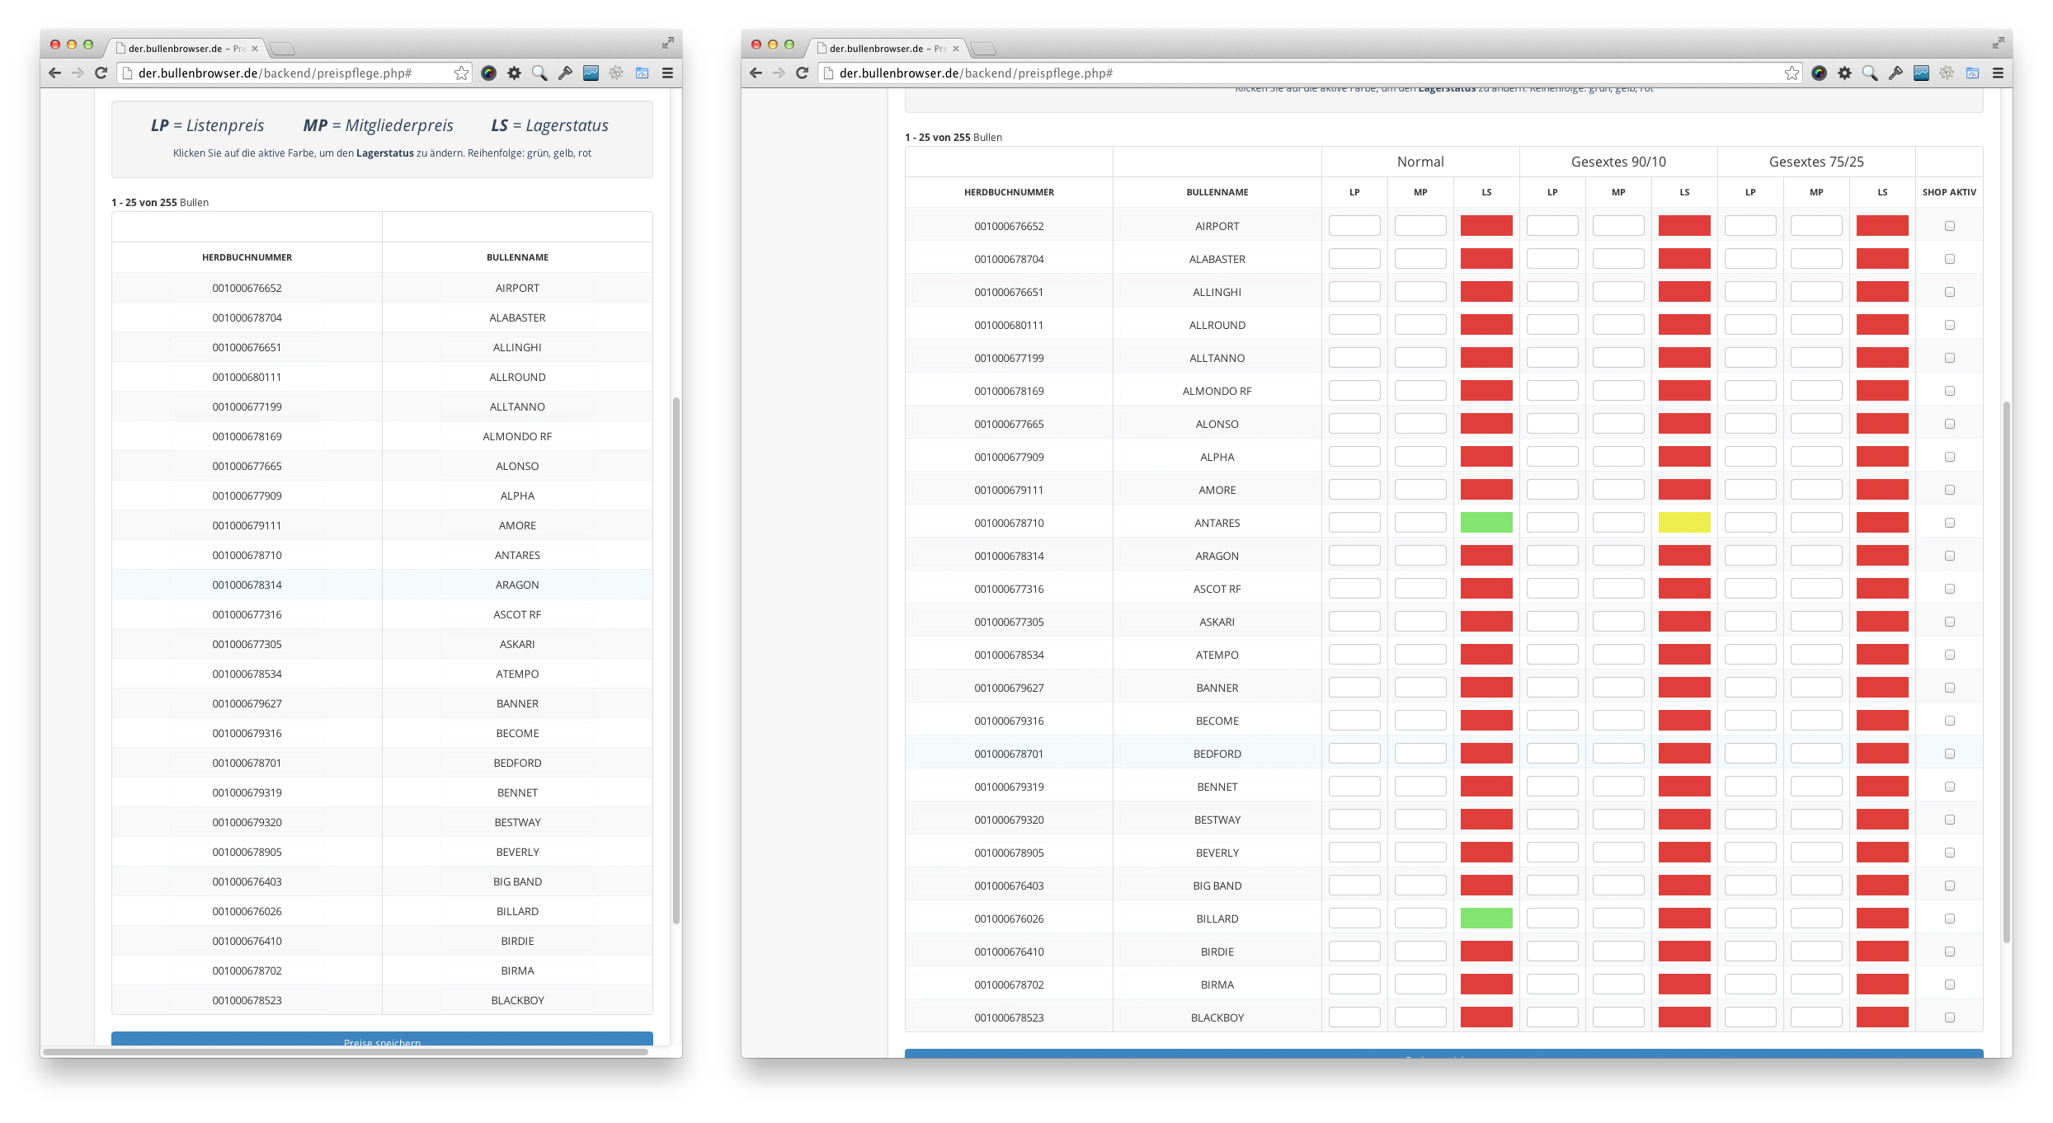Check Shop Aktiv box for BLACKBOY

pos(1949,1017)
